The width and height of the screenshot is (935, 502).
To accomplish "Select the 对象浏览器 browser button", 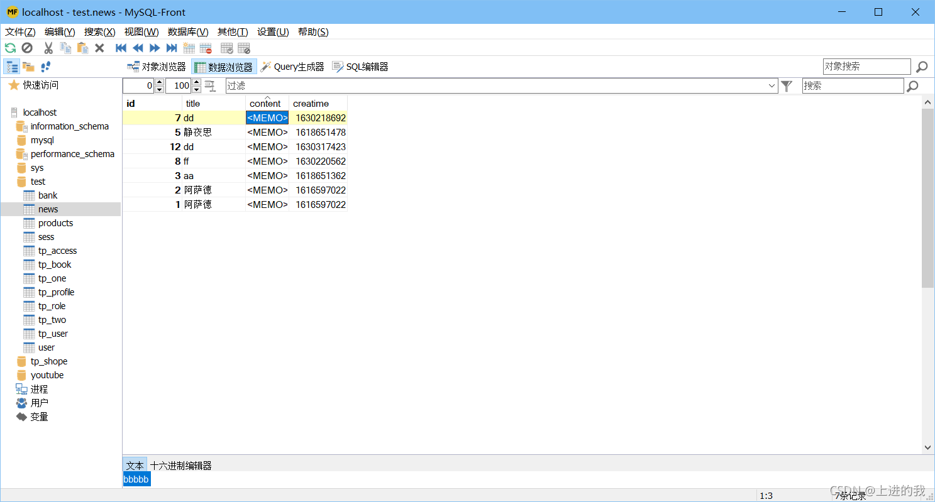I will (157, 66).
